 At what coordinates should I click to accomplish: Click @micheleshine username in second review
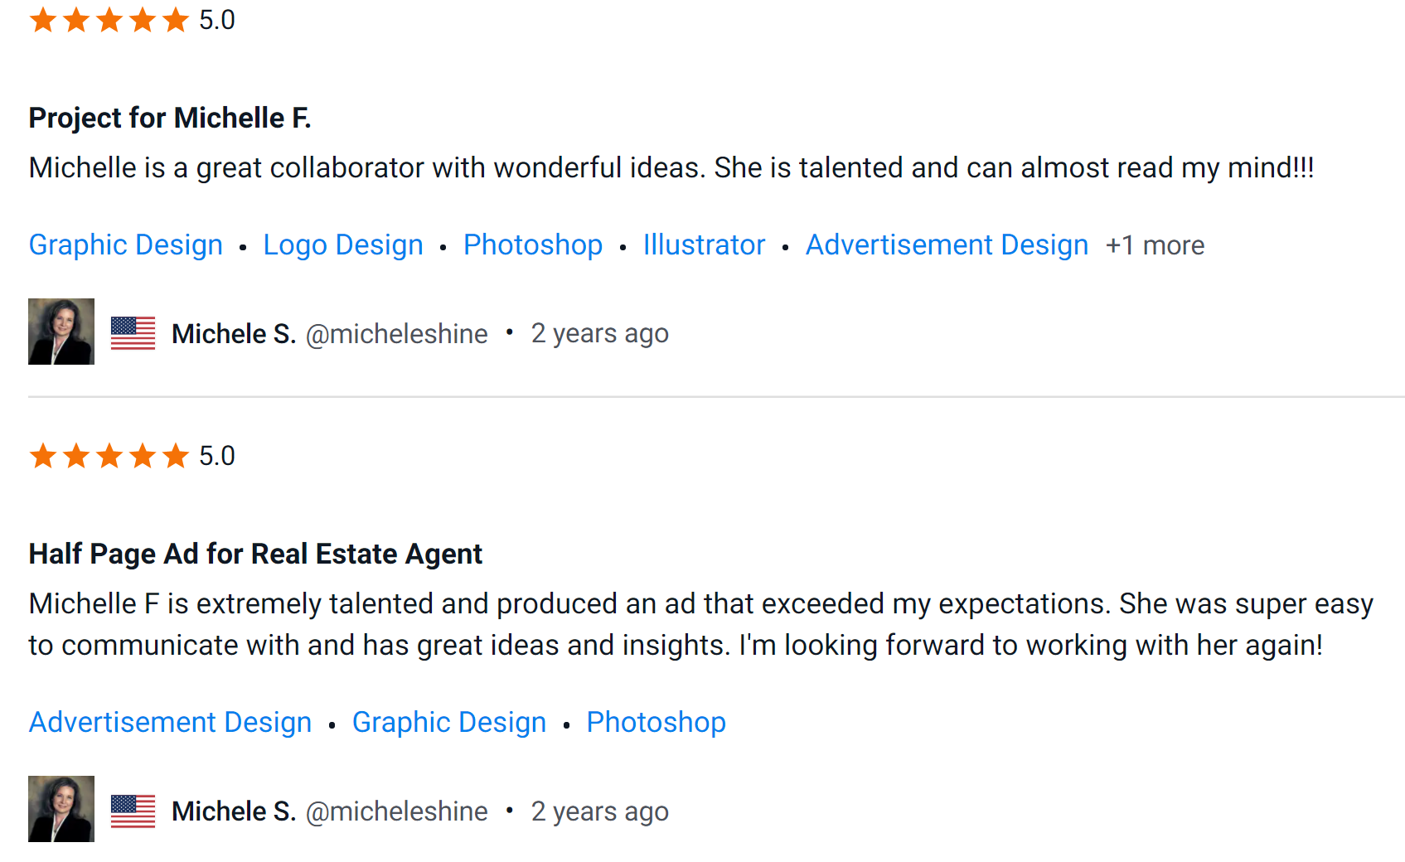pyautogui.click(x=397, y=811)
